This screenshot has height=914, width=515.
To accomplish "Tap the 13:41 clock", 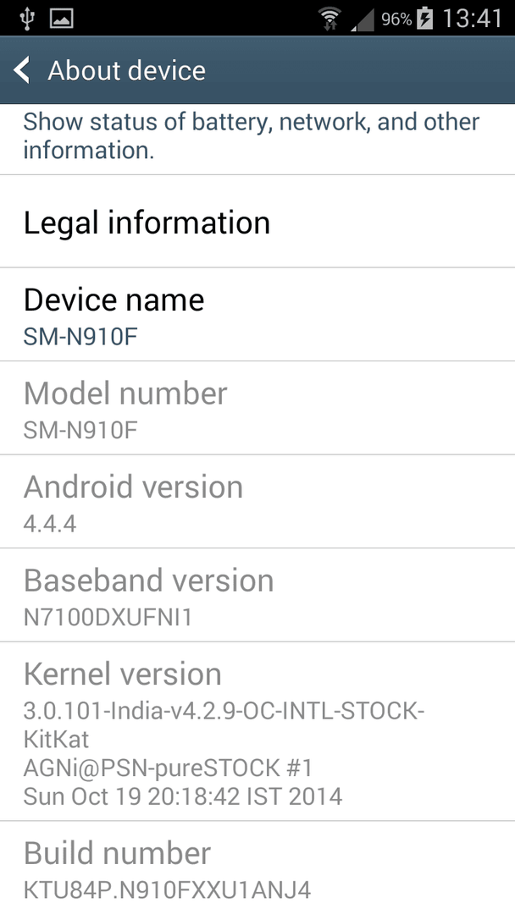I will (x=472, y=19).
